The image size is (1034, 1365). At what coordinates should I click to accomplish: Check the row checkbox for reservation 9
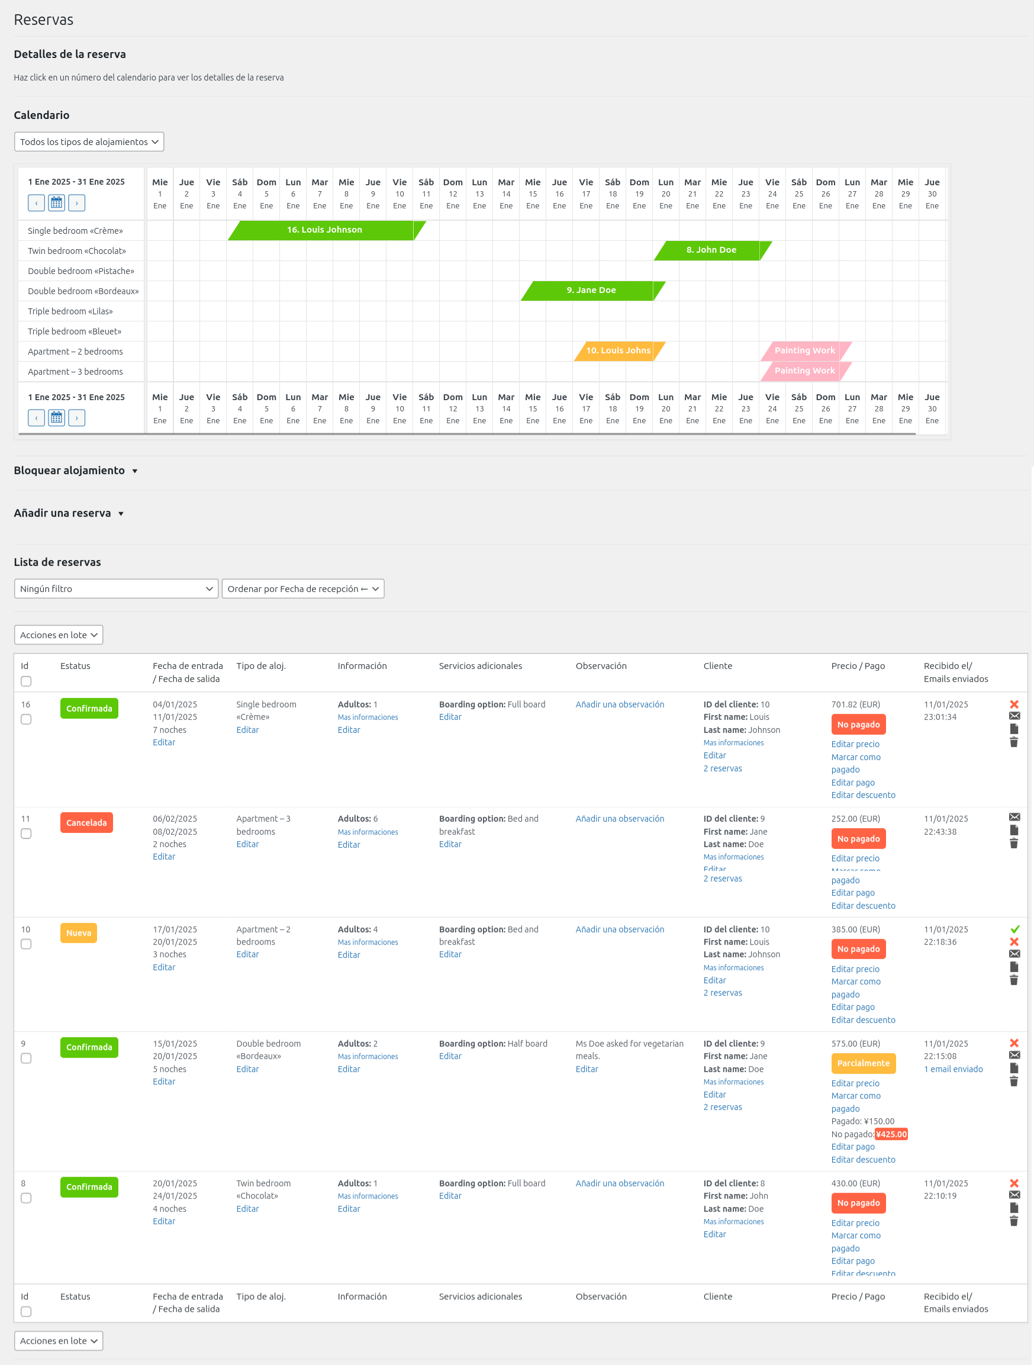pyautogui.click(x=26, y=1059)
